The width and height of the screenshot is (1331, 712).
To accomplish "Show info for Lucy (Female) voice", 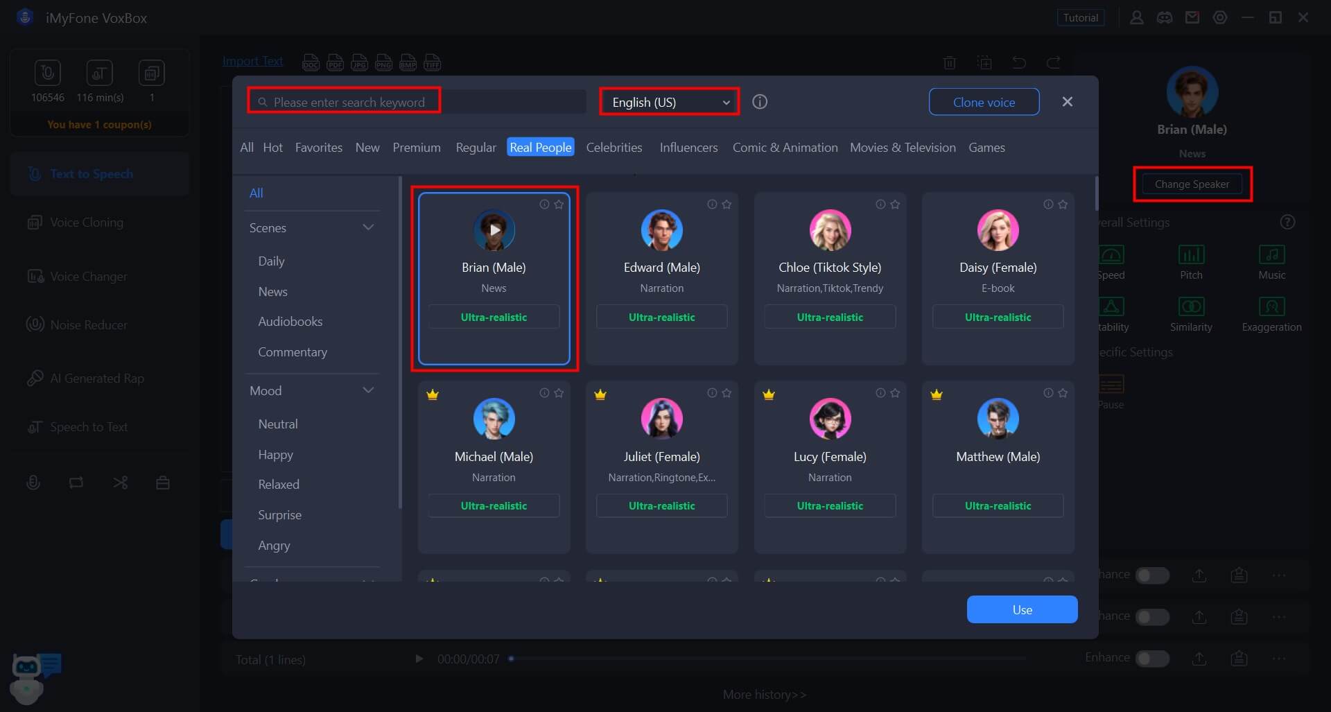I will click(880, 393).
